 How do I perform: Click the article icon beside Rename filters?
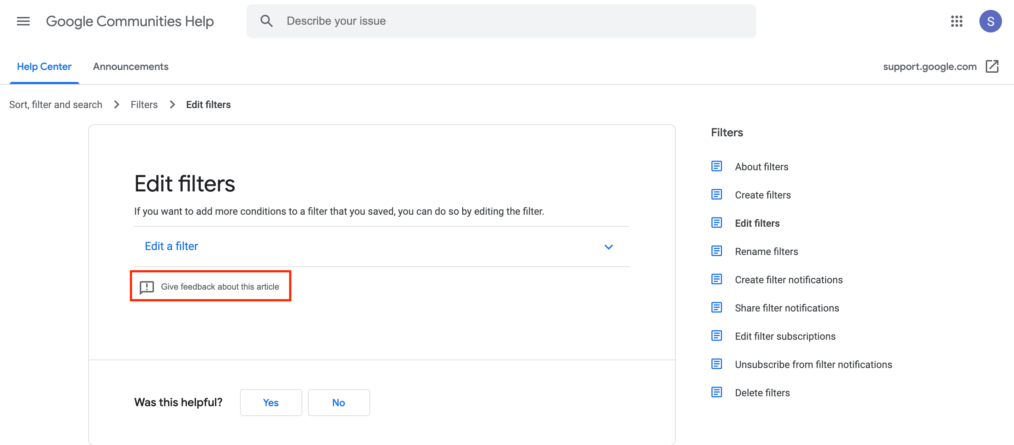[x=716, y=251]
